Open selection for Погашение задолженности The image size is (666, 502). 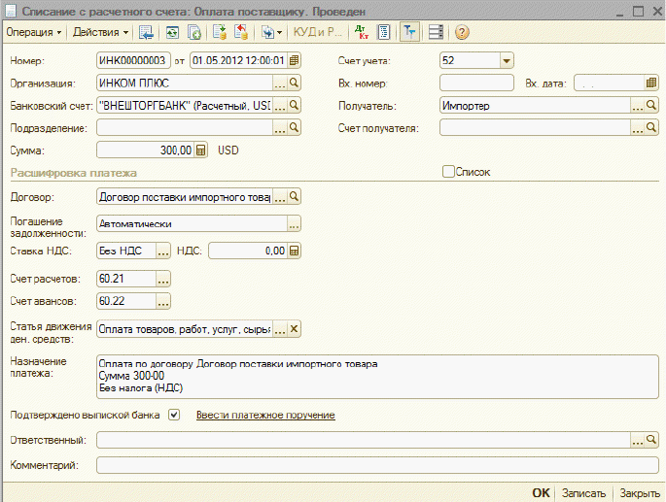[294, 223]
